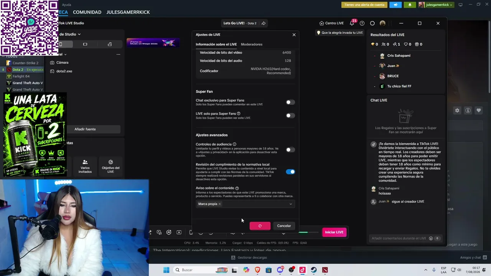Toggle Chat exclusivo para Super Fans
The image size is (491, 276).
290,102
